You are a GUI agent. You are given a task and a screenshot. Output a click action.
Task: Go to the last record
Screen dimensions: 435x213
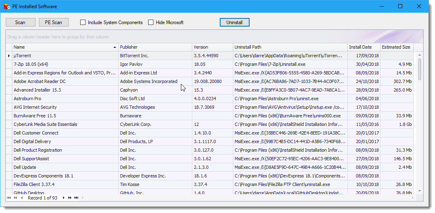point(76,198)
